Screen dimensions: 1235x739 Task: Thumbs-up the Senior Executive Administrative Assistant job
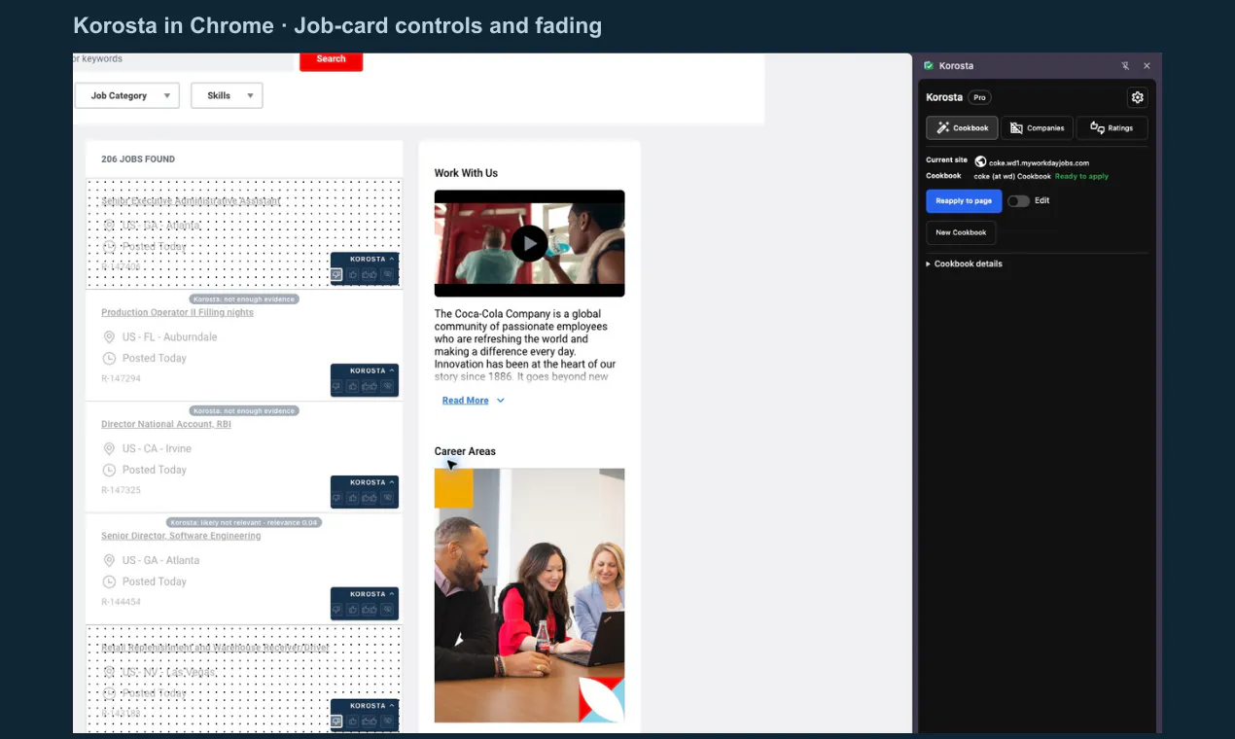[353, 274]
